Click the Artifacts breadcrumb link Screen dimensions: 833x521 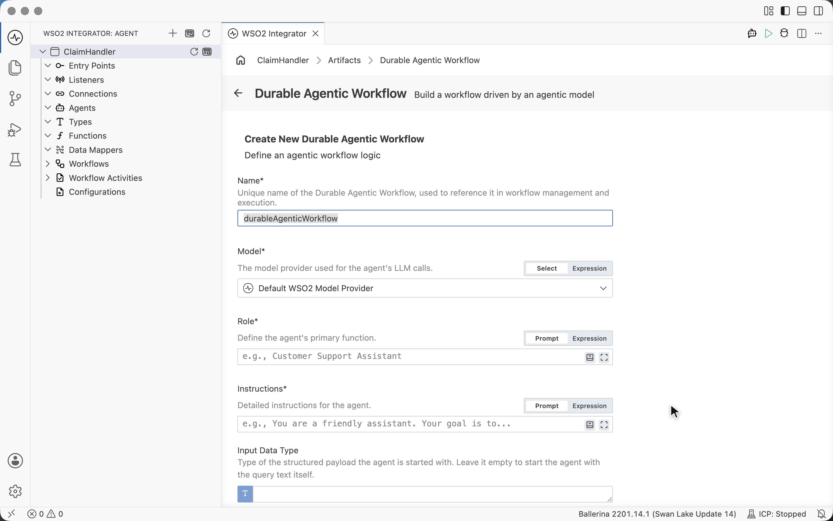coord(344,60)
